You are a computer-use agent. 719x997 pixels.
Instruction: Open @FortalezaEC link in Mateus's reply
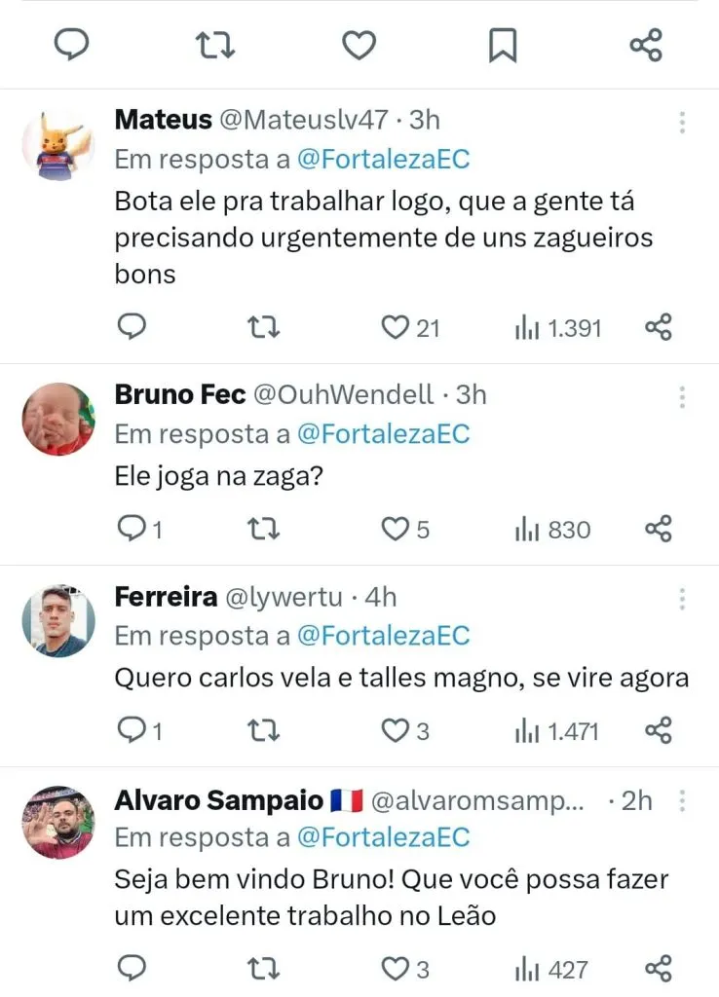pyautogui.click(x=383, y=159)
